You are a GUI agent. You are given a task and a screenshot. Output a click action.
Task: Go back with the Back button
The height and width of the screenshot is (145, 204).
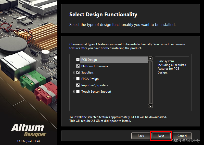pos(141,136)
